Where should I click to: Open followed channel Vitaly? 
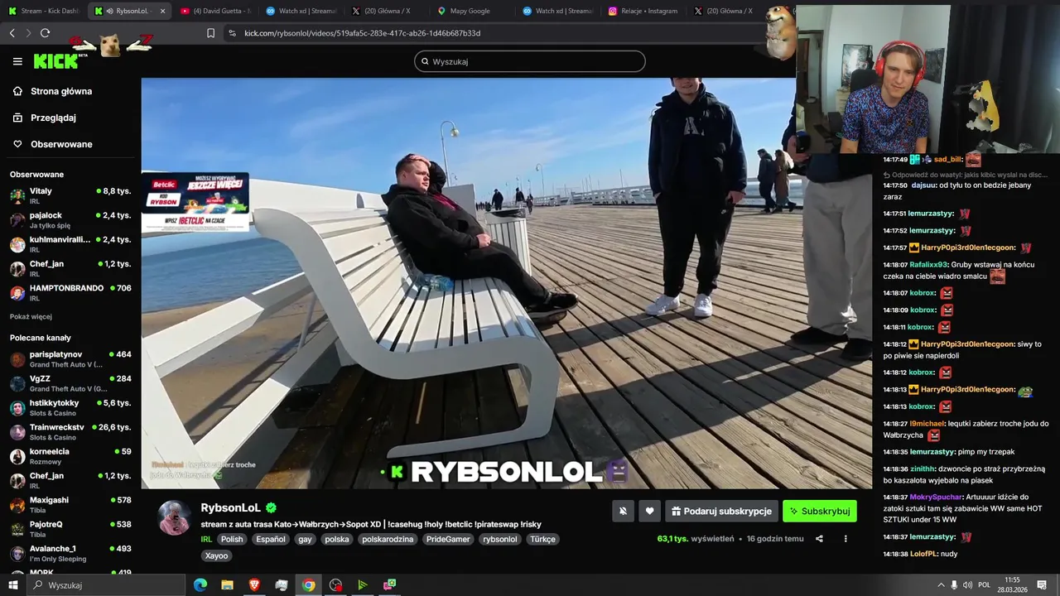70,195
